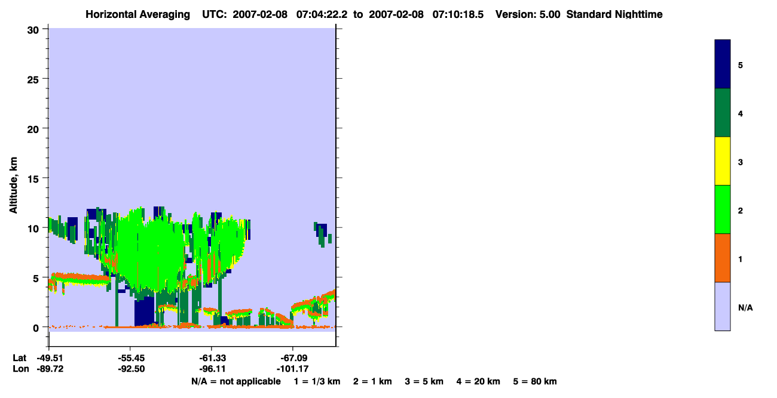Click the 'Lon' row label
The height and width of the screenshot is (398, 777).
click(x=21, y=369)
